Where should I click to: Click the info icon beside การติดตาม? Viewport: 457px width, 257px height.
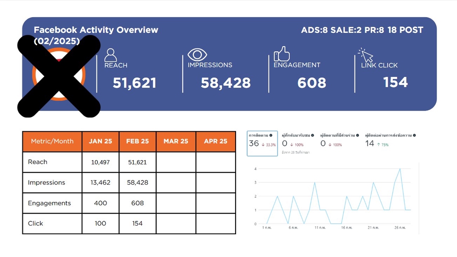click(271, 135)
